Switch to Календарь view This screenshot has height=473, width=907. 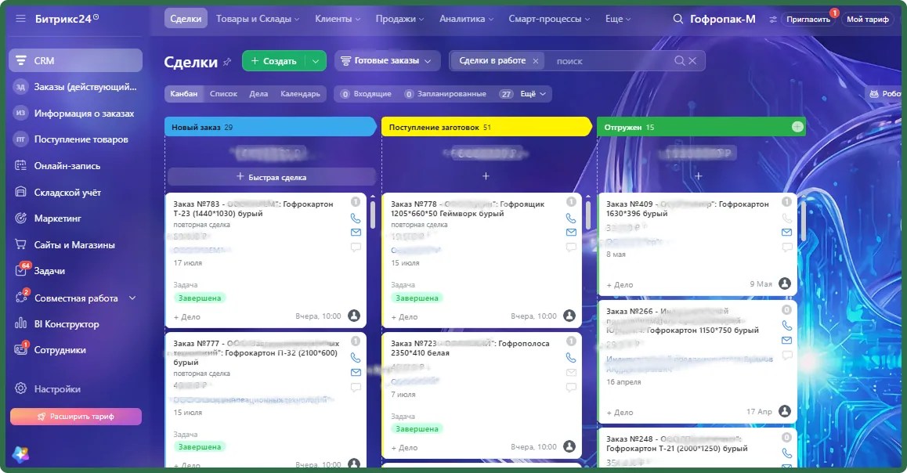click(x=300, y=94)
